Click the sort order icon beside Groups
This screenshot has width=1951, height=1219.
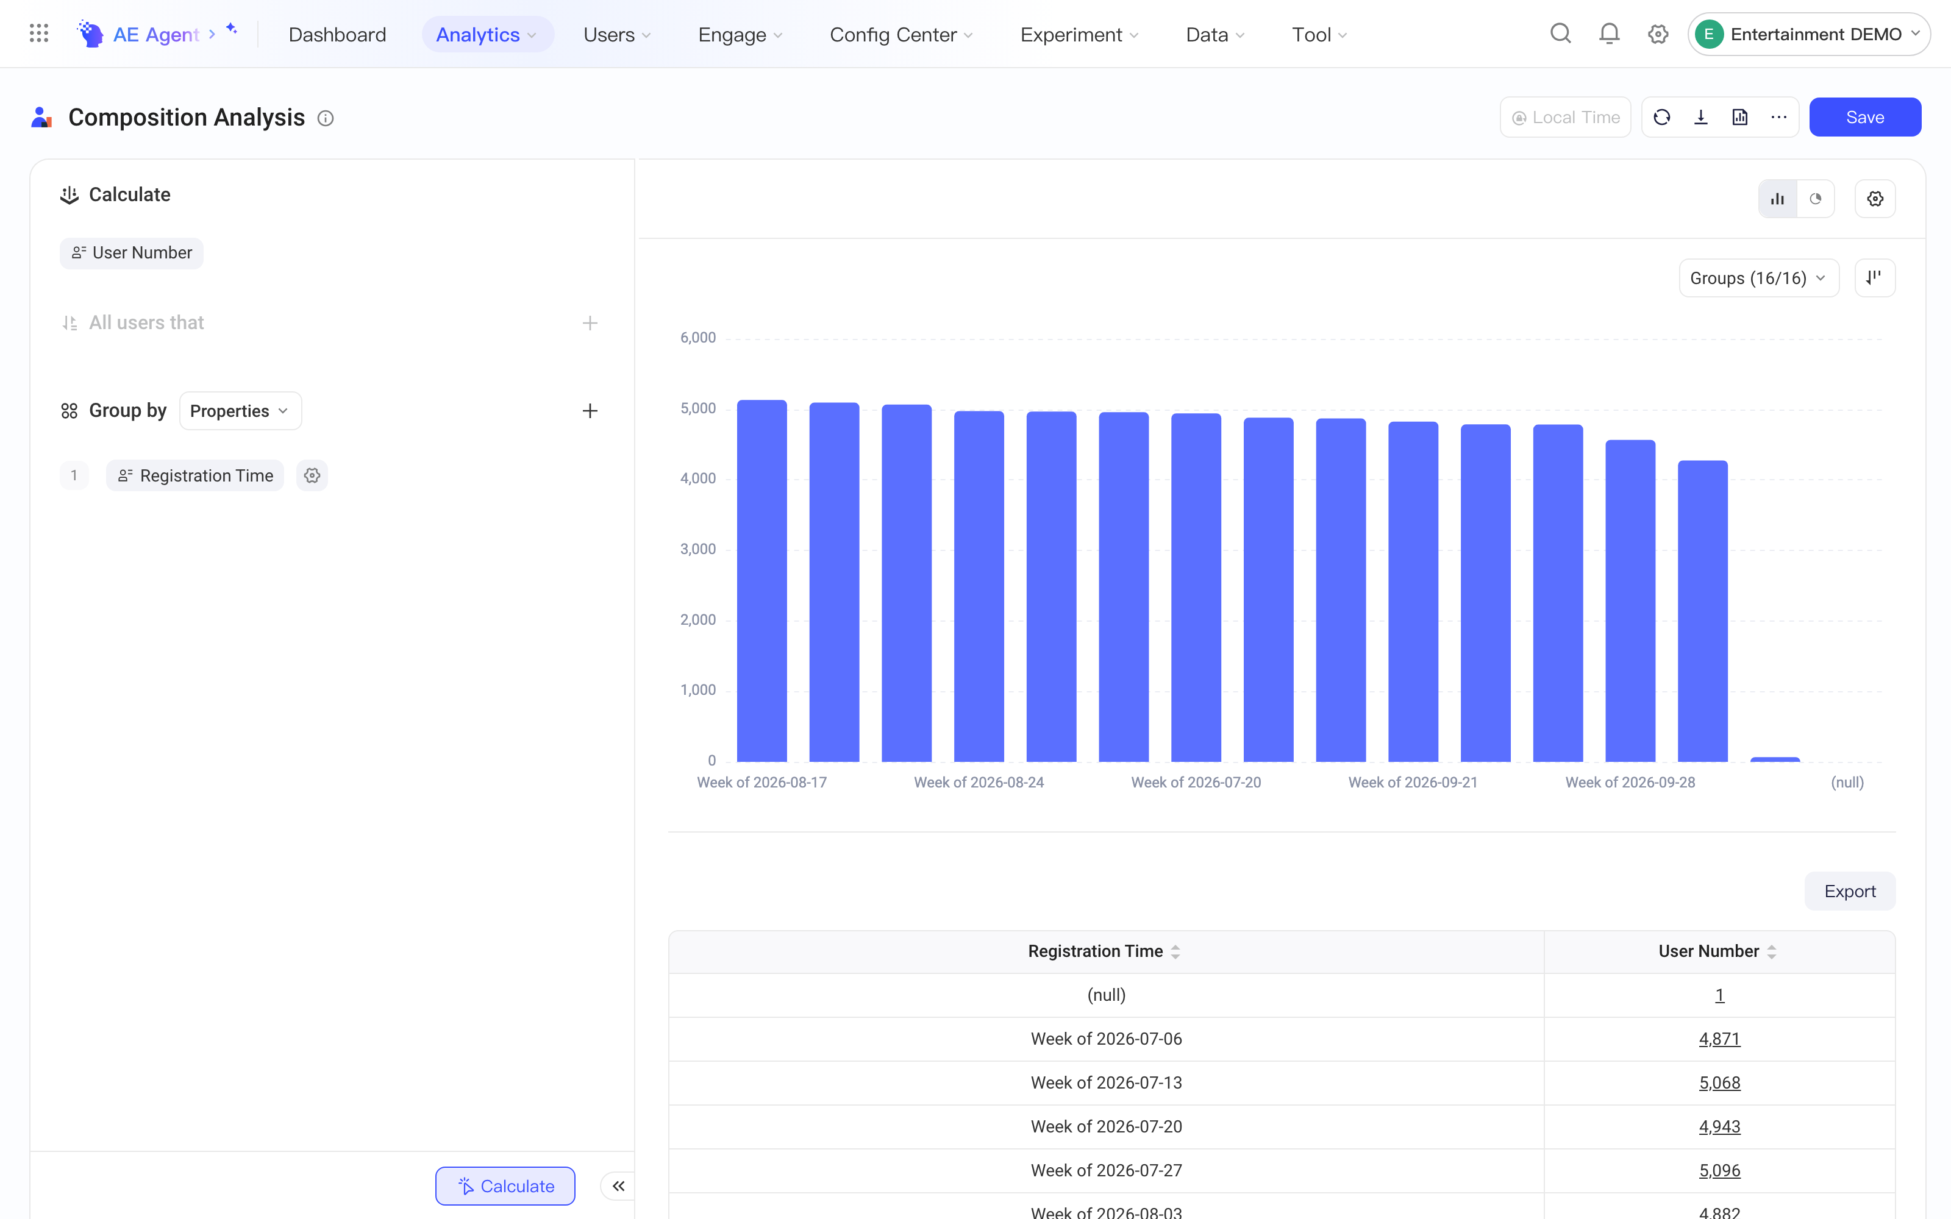click(1875, 278)
